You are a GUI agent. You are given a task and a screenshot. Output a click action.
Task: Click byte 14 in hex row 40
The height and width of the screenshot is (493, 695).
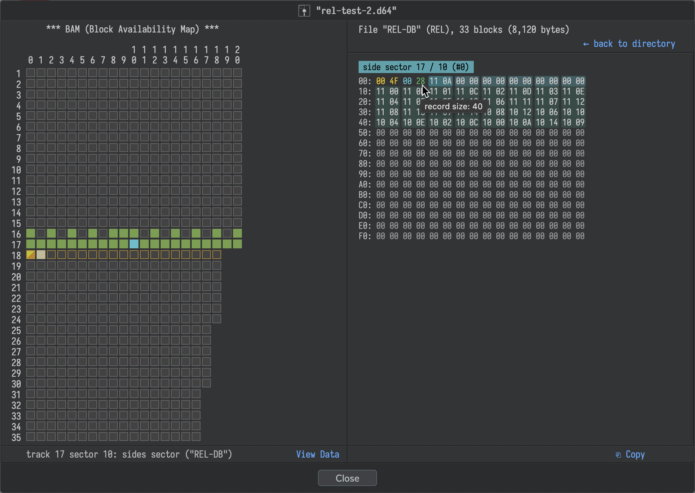[554, 123]
